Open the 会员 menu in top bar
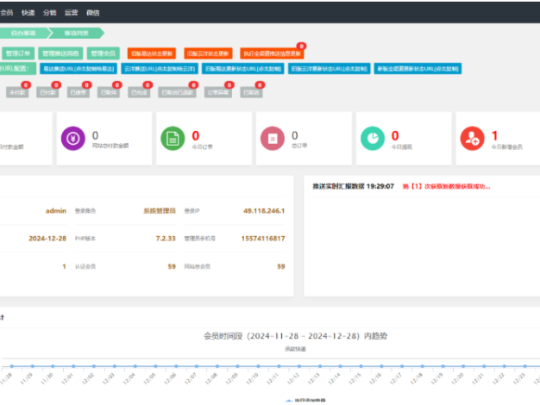540x405 pixels. pyautogui.click(x=8, y=13)
